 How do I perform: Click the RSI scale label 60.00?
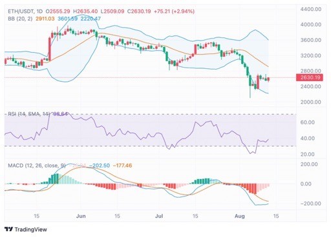[x=307, y=122]
